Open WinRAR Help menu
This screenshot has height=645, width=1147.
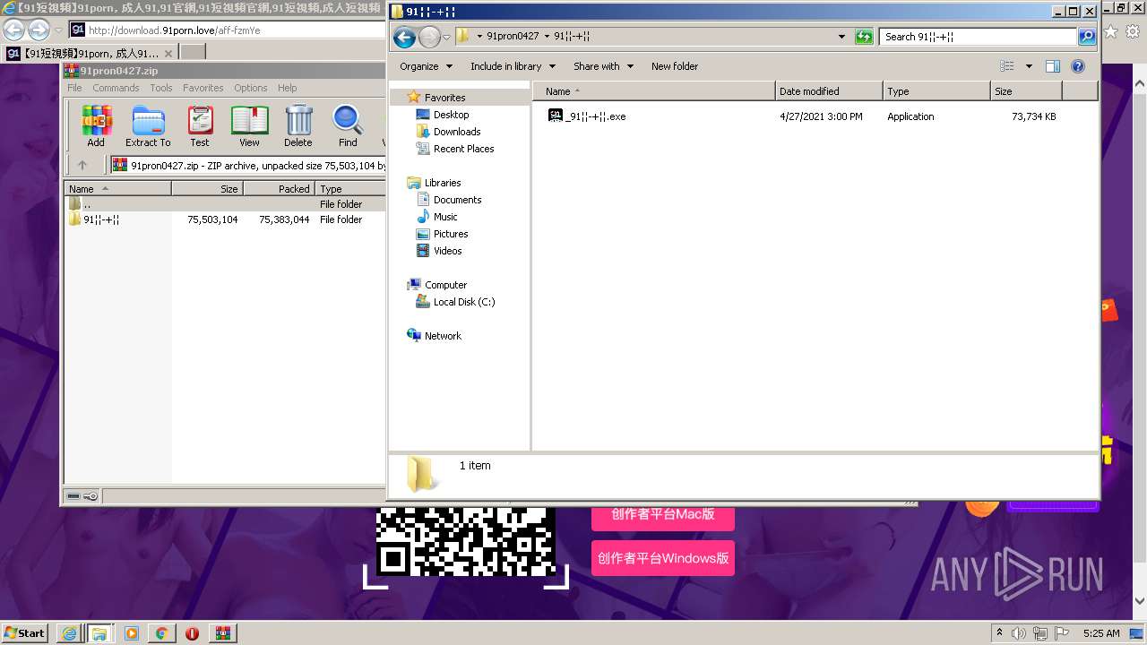(287, 88)
